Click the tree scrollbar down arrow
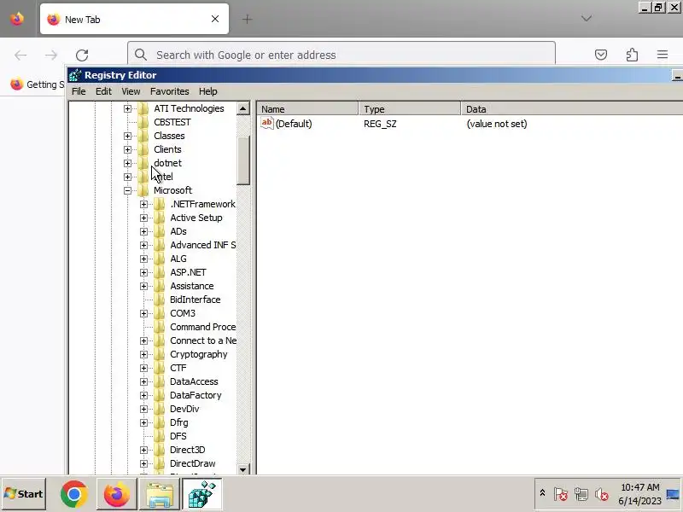683x512 pixels. (243, 469)
